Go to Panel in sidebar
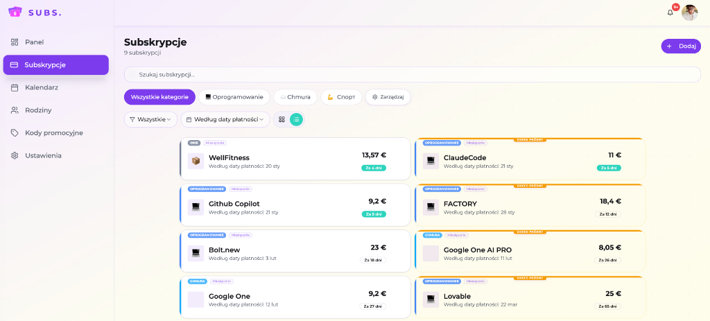 click(55, 42)
